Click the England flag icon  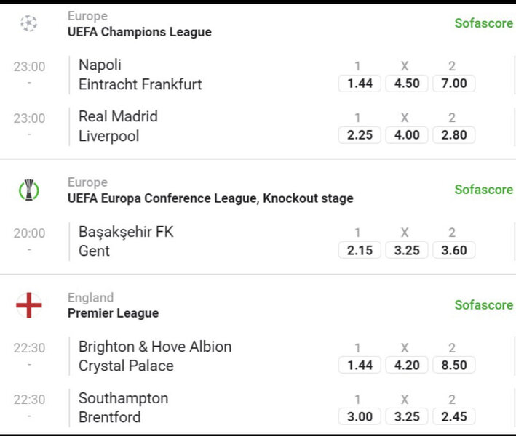click(28, 305)
